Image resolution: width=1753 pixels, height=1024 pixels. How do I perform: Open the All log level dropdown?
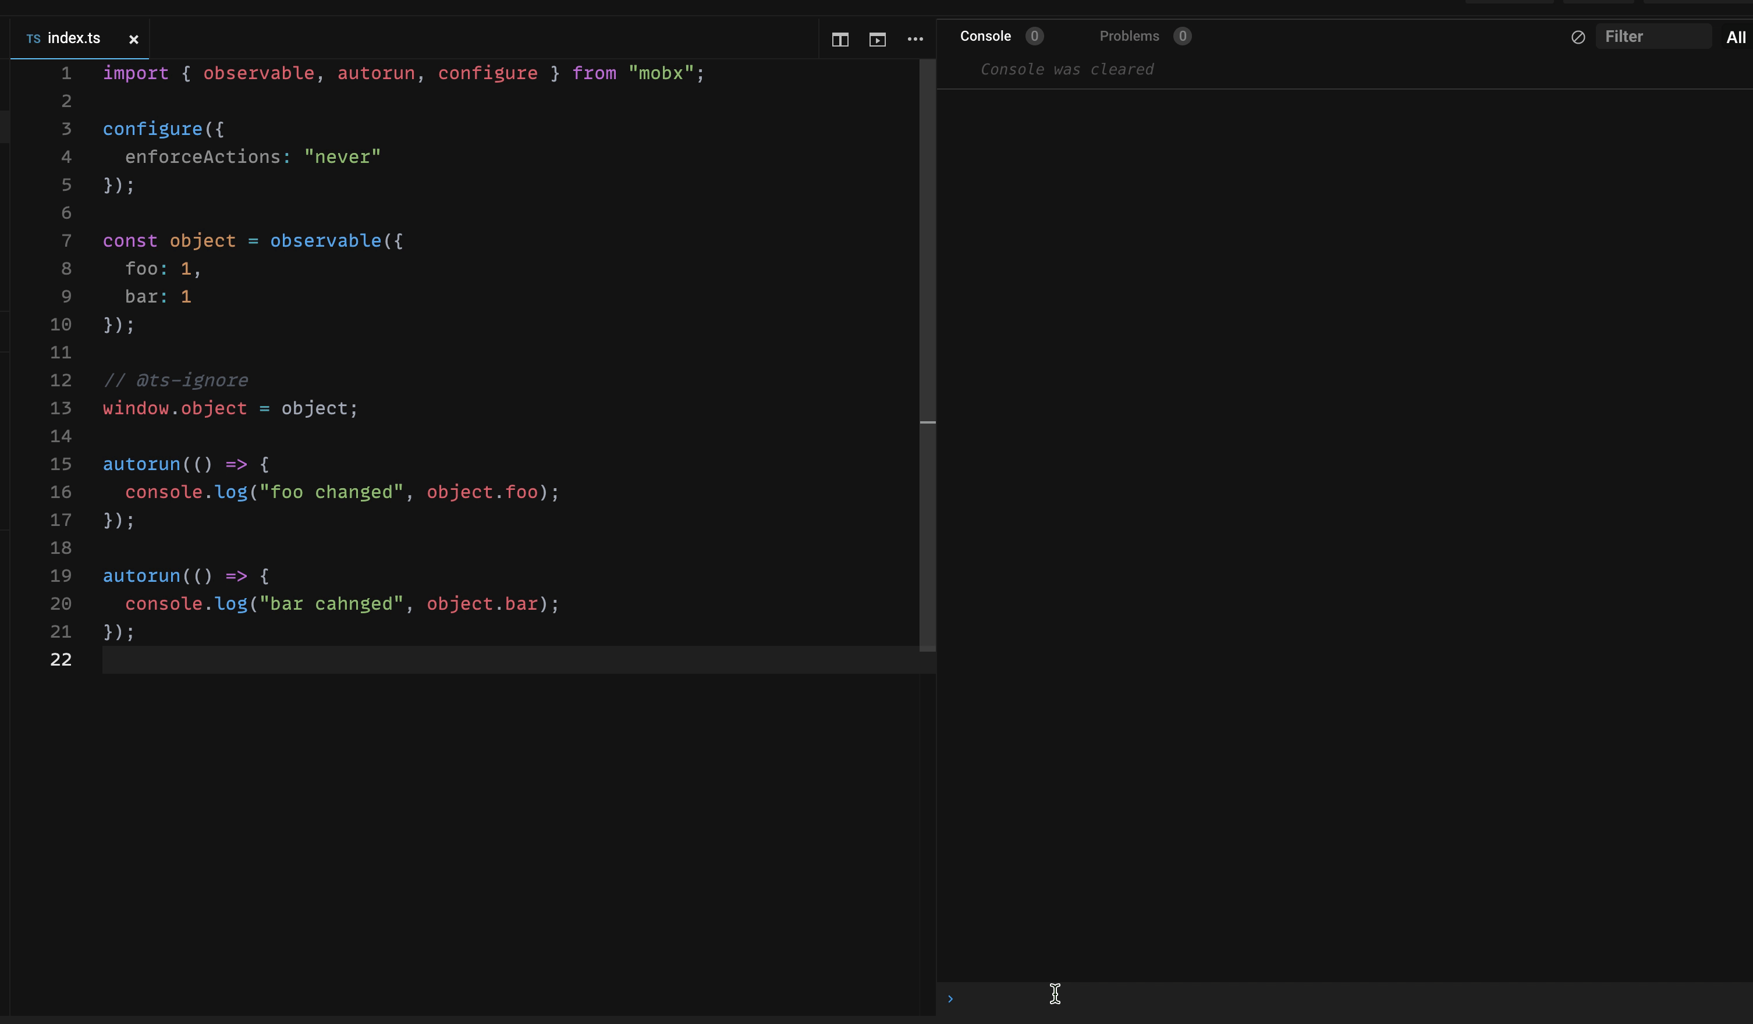coord(1735,38)
